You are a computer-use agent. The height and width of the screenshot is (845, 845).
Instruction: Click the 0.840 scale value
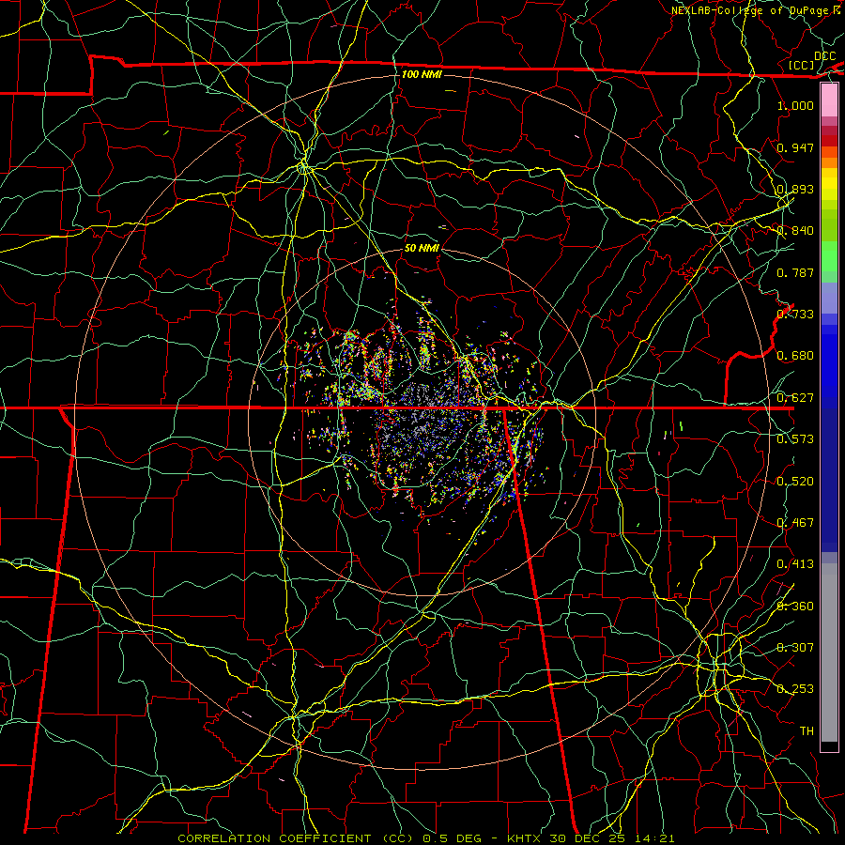point(795,231)
